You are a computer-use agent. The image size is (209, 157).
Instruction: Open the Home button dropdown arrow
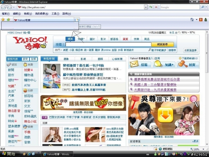click(x=197, y=20)
